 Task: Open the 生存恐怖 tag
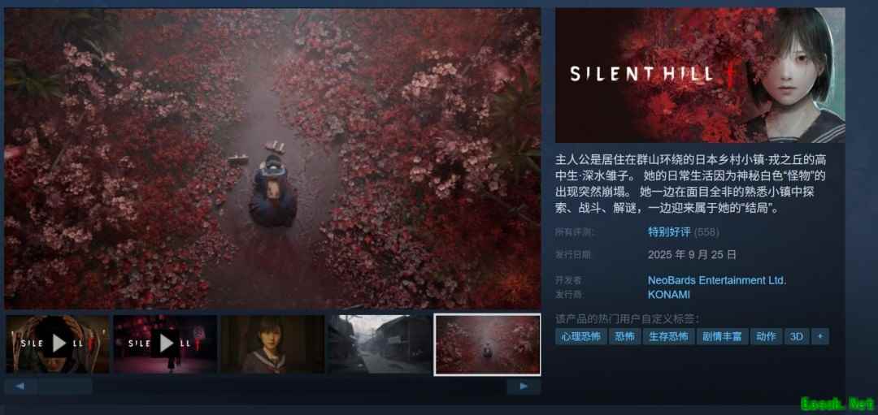[x=668, y=336]
